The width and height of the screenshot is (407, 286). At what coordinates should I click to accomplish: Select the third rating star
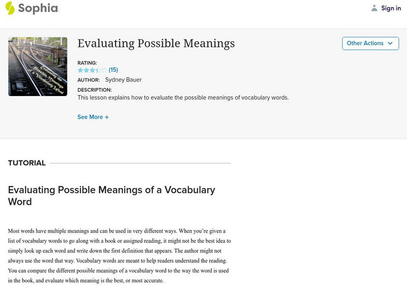[x=92, y=70]
